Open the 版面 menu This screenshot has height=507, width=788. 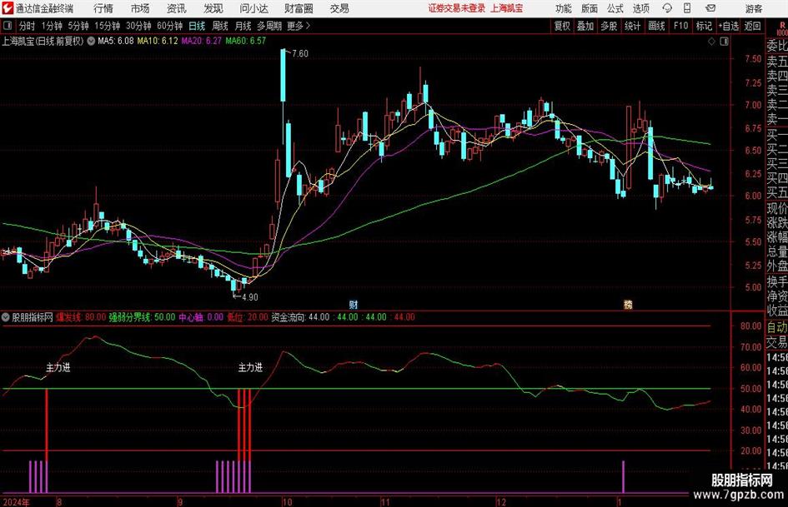(590, 8)
